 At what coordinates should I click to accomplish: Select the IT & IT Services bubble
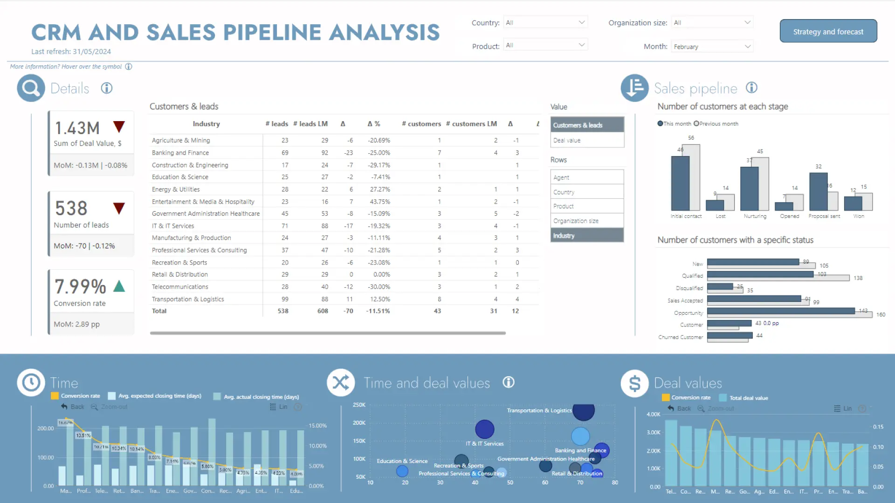485,429
